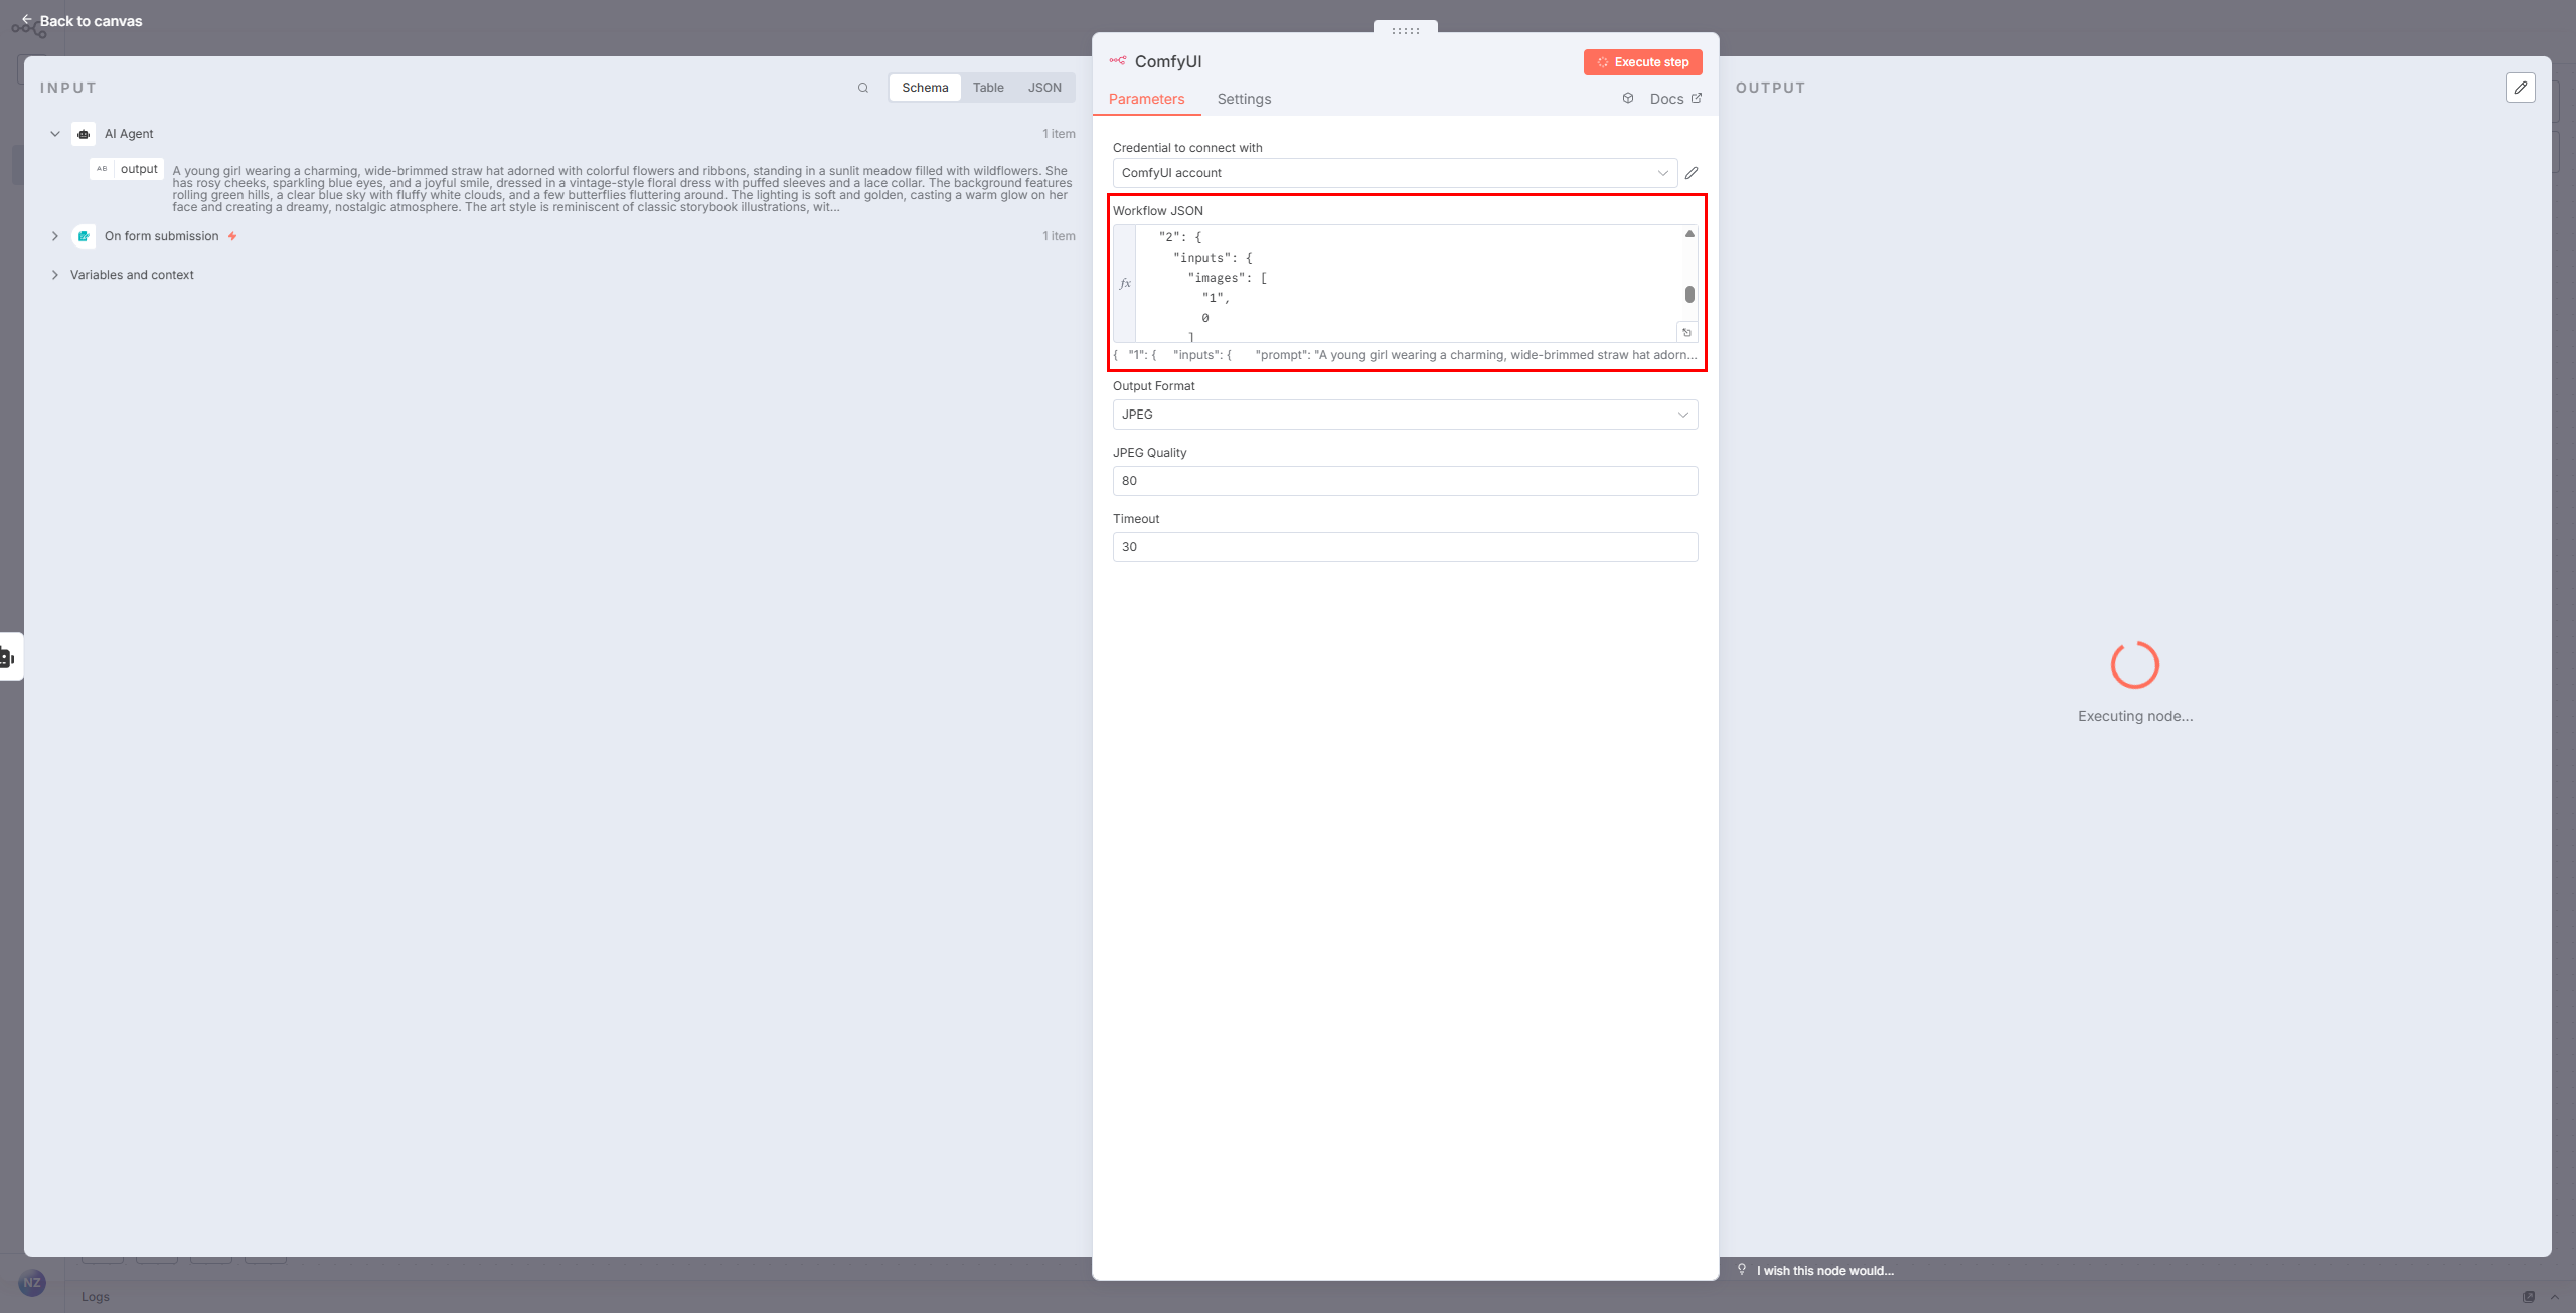This screenshot has height=1313, width=2576.
Task: Click the output field pill under AI Agent
Action: pyautogui.click(x=127, y=169)
